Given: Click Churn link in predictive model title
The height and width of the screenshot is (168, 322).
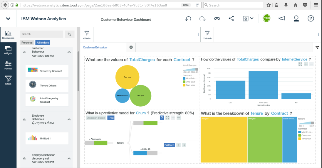Looking at the screenshot, I should [141, 113].
